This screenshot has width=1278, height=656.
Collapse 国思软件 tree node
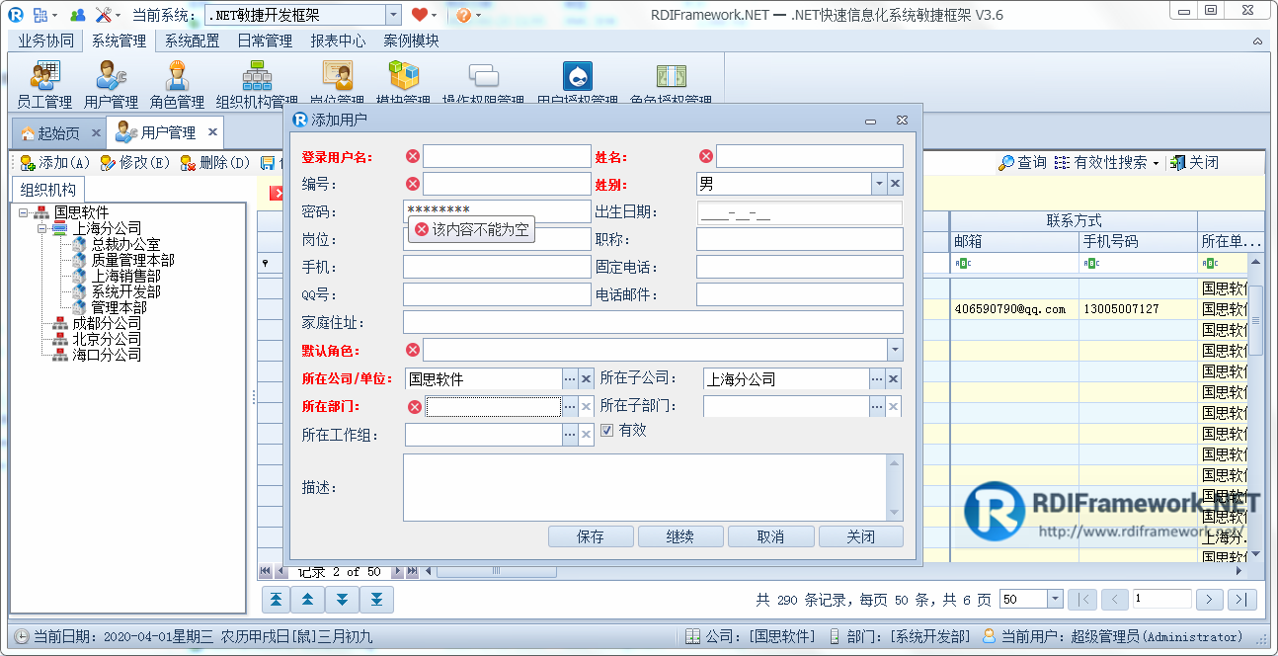click(23, 212)
